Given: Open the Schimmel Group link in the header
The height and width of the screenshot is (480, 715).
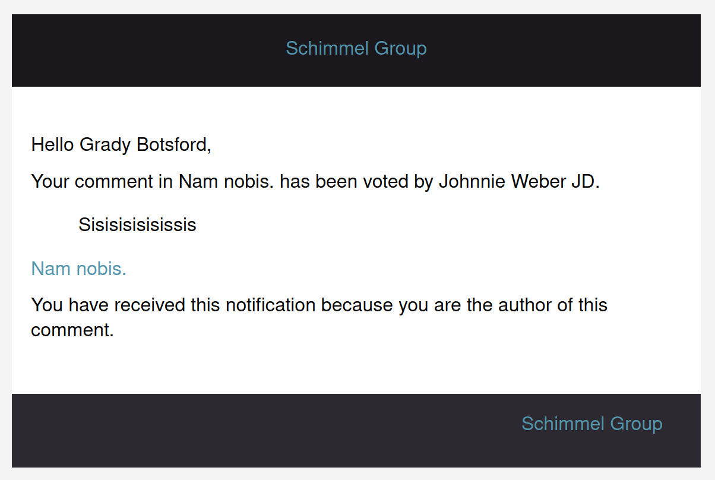Looking at the screenshot, I should point(356,48).
